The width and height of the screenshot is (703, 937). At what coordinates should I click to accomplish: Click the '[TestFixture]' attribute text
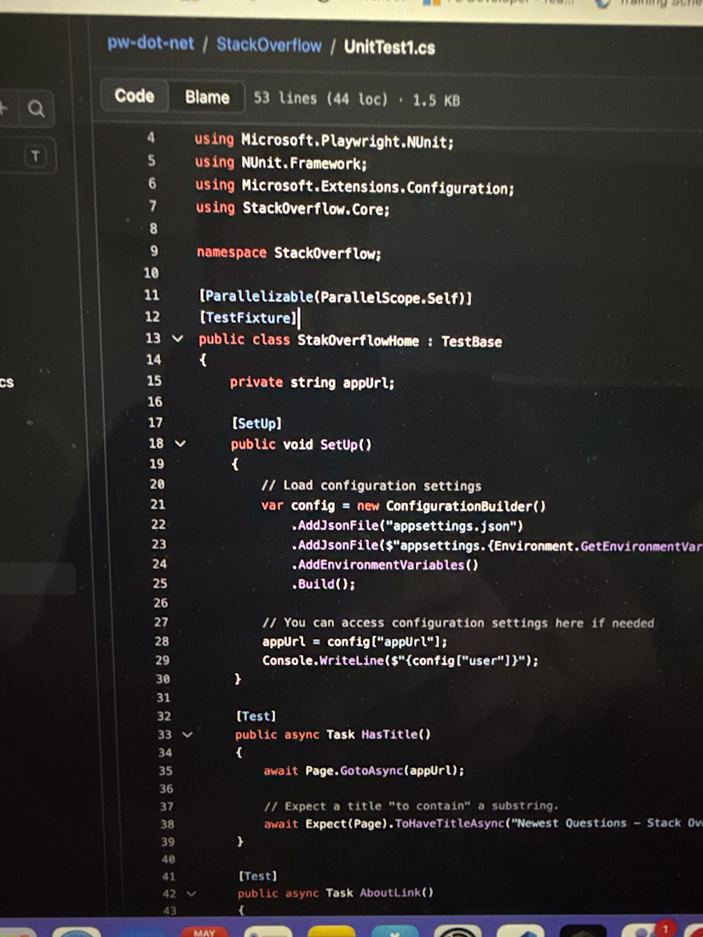point(248,318)
